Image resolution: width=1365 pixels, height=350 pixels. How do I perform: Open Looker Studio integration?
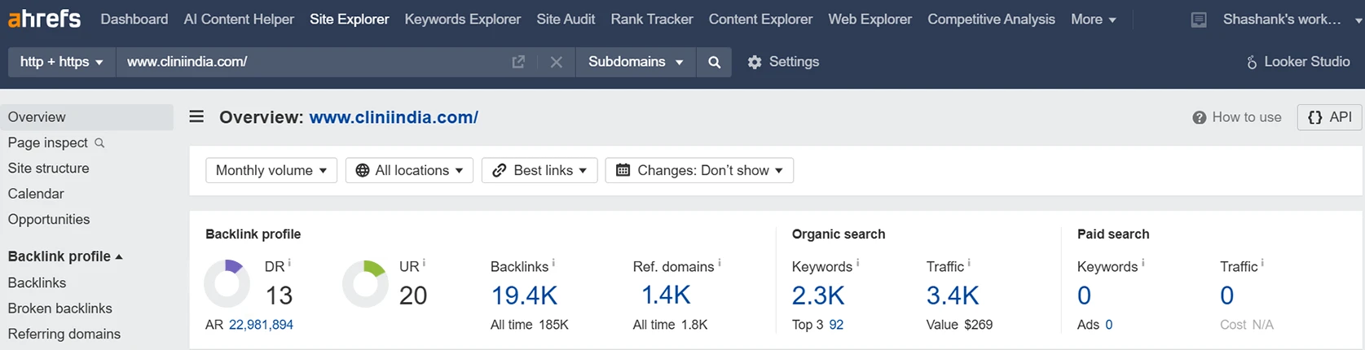(1297, 62)
